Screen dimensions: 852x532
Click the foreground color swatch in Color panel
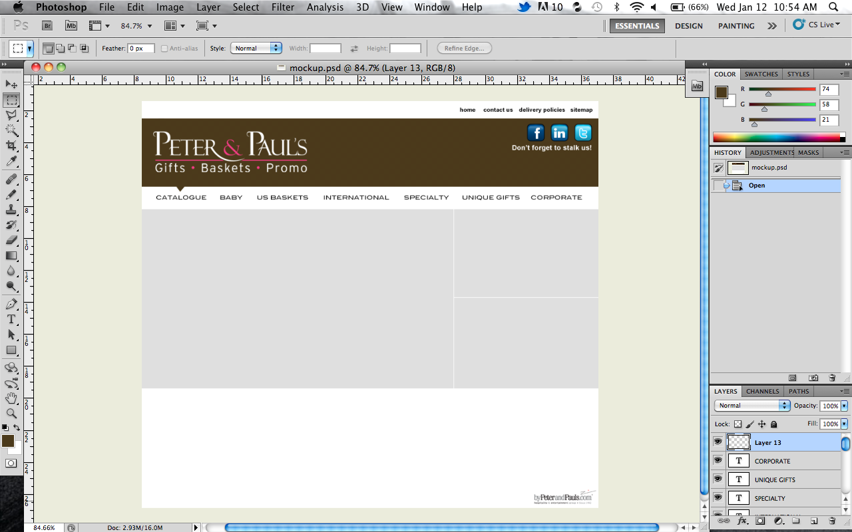(x=722, y=92)
